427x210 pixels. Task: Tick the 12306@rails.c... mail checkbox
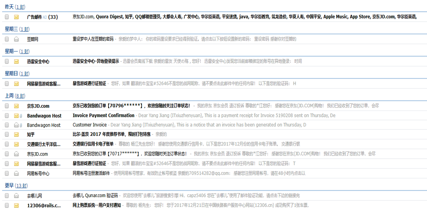click(x=7, y=205)
